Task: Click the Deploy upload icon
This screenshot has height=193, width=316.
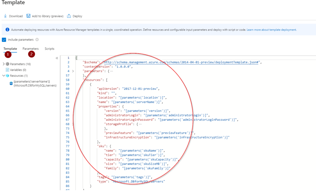Action: click(69, 16)
